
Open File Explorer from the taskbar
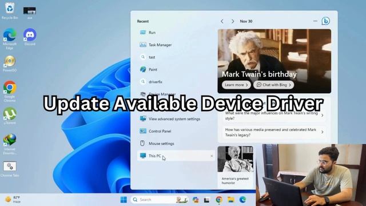[231, 200]
